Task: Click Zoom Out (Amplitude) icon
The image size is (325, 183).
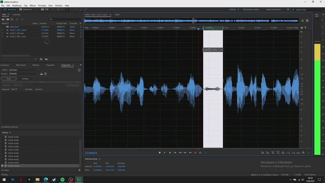Action: click(x=268, y=153)
